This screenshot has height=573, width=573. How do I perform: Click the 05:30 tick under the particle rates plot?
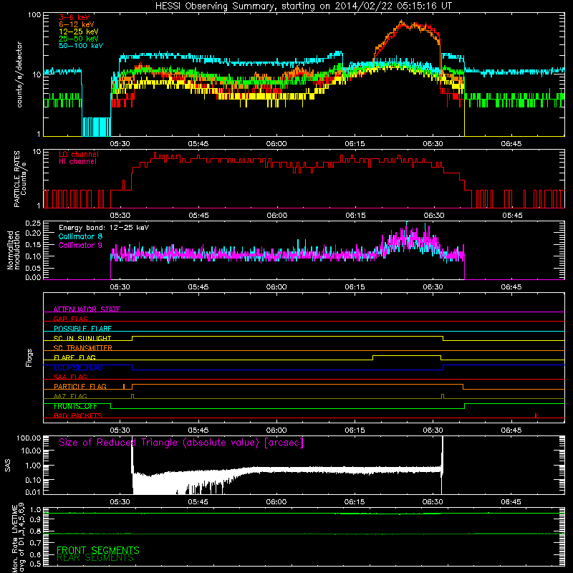point(120,216)
